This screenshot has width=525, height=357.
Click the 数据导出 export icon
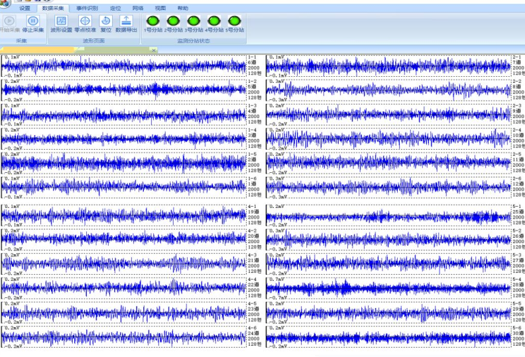126,21
